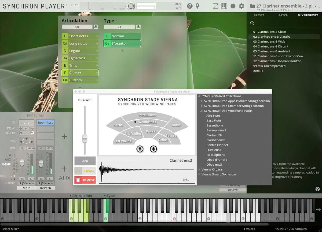
Task: Toggle BYPASS for the impulse response
Action: [x=85, y=171]
